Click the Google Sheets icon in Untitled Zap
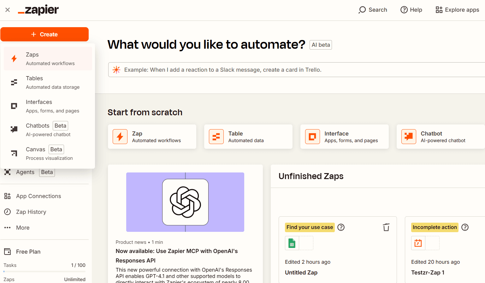This screenshot has height=283, width=485. [x=292, y=243]
